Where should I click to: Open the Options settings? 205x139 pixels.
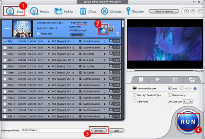[x=111, y=12]
